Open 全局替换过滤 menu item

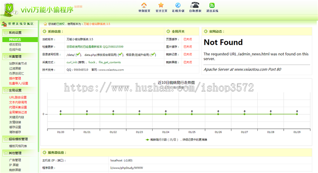[18, 112]
